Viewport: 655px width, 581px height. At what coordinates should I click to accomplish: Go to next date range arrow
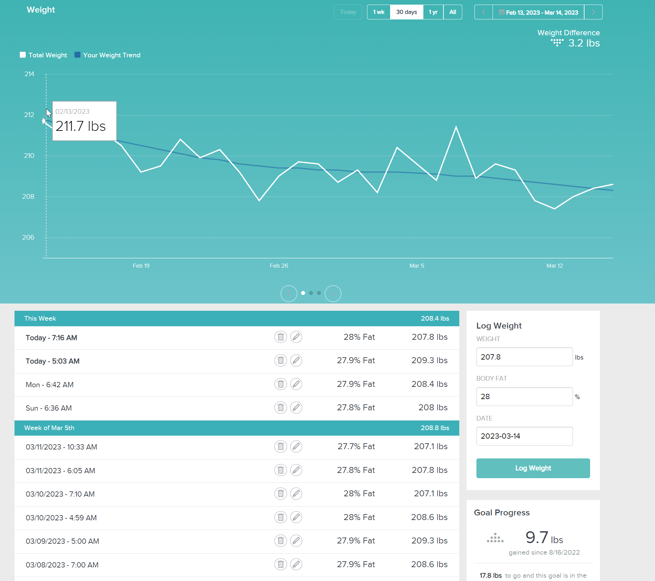point(593,12)
